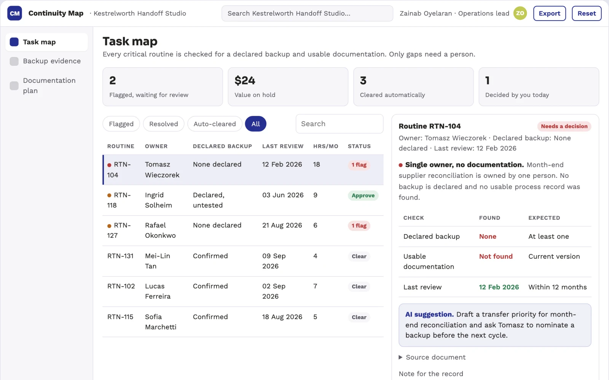Open the ZO user avatar

[520, 13]
